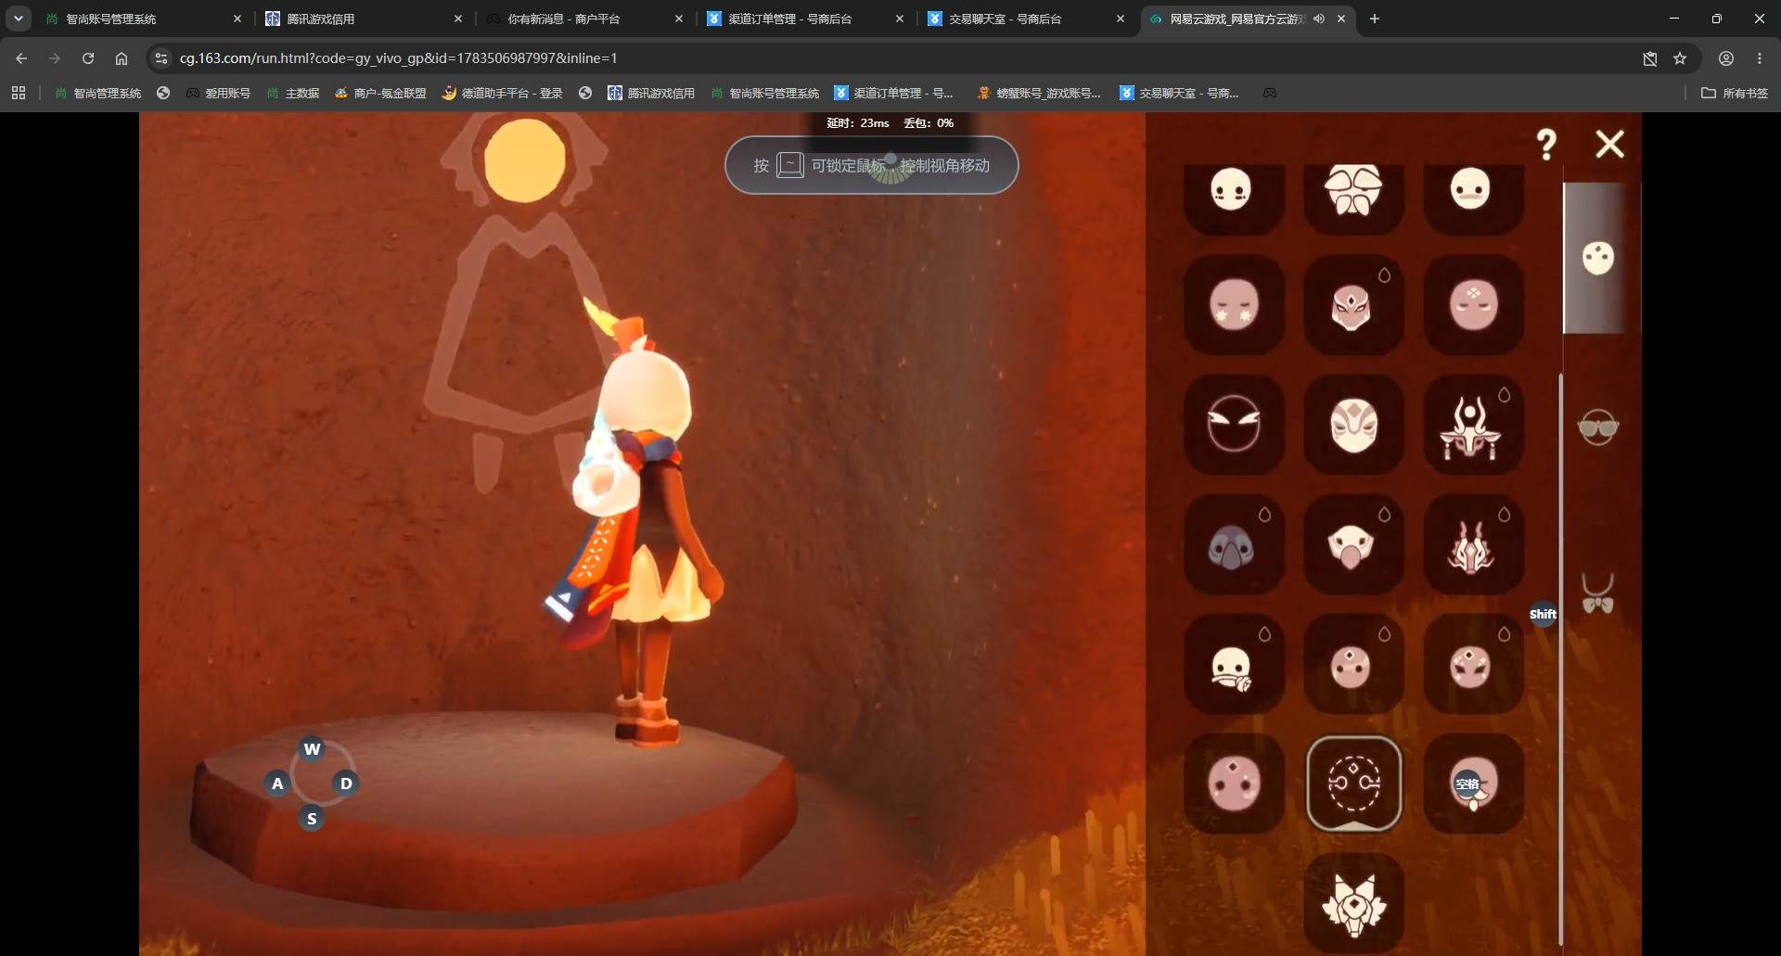Mute audio on the 网易云游戏 tab
1781x956 pixels.
(x=1319, y=19)
